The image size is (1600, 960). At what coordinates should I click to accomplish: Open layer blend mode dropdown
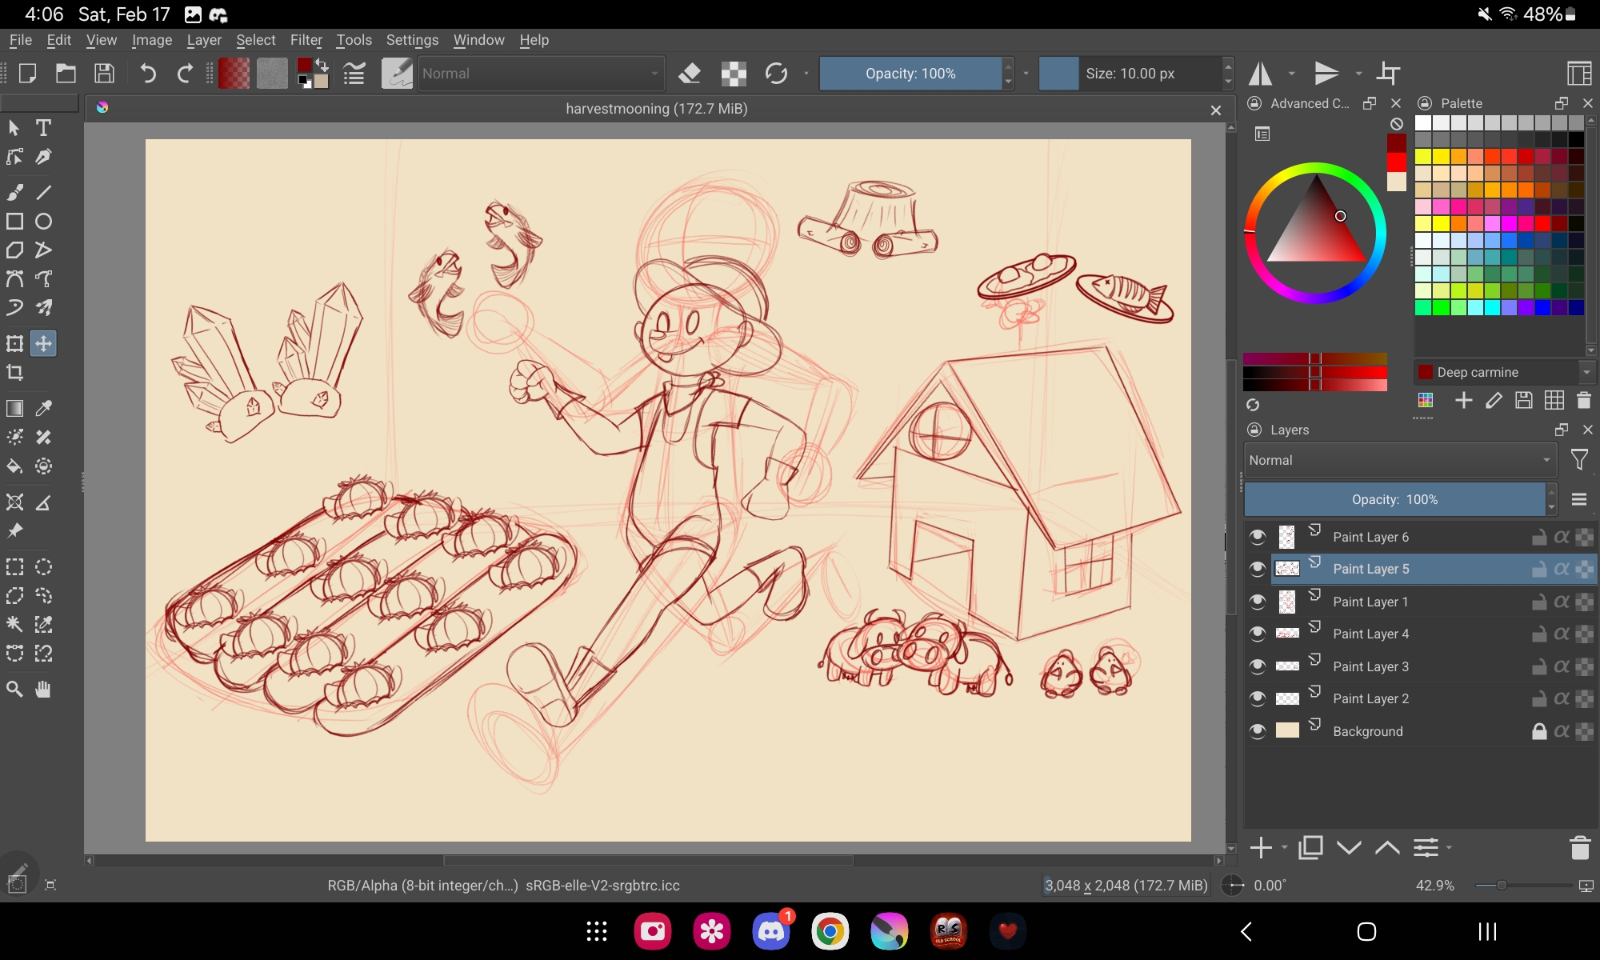tap(1398, 460)
